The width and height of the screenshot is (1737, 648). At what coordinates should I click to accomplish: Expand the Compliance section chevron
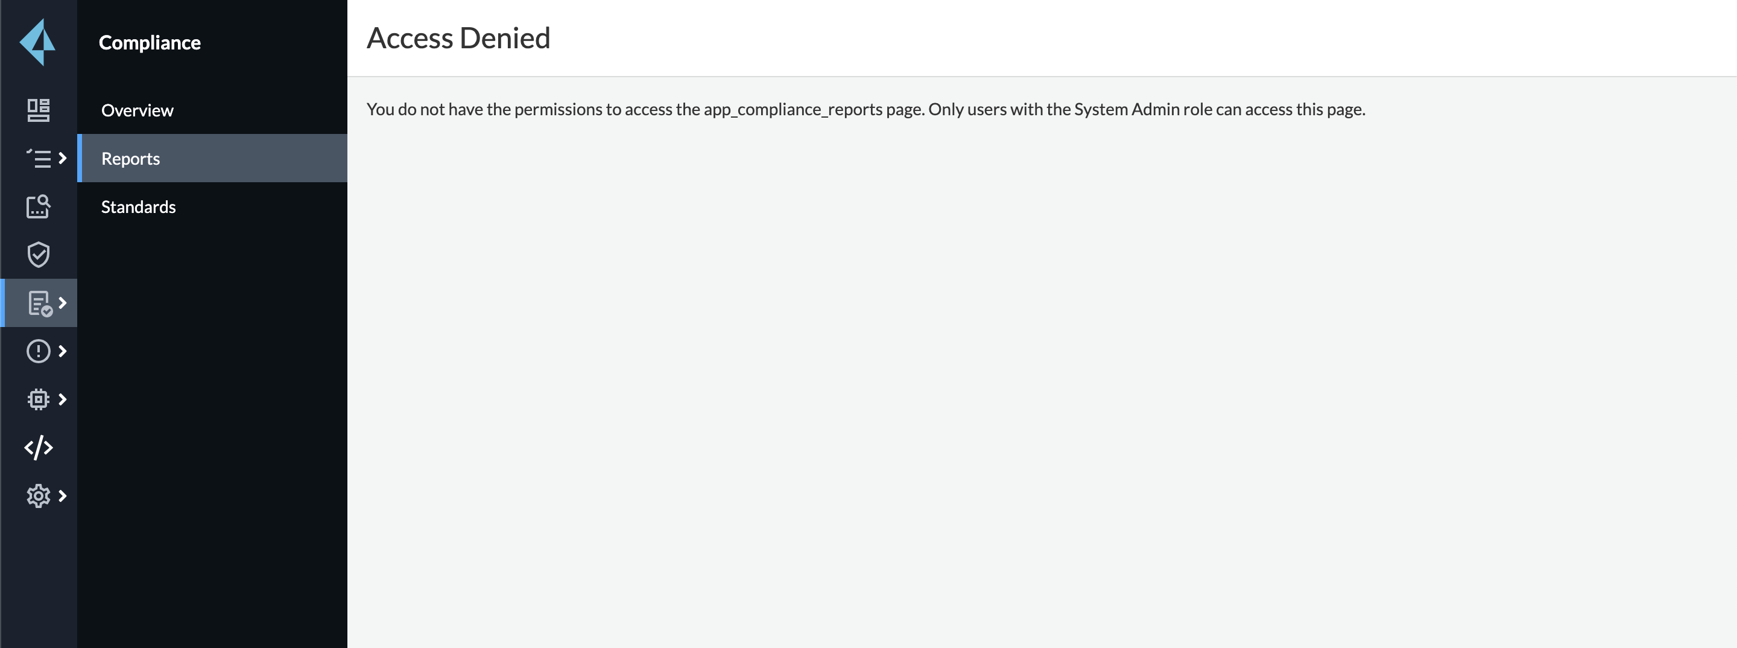[62, 303]
